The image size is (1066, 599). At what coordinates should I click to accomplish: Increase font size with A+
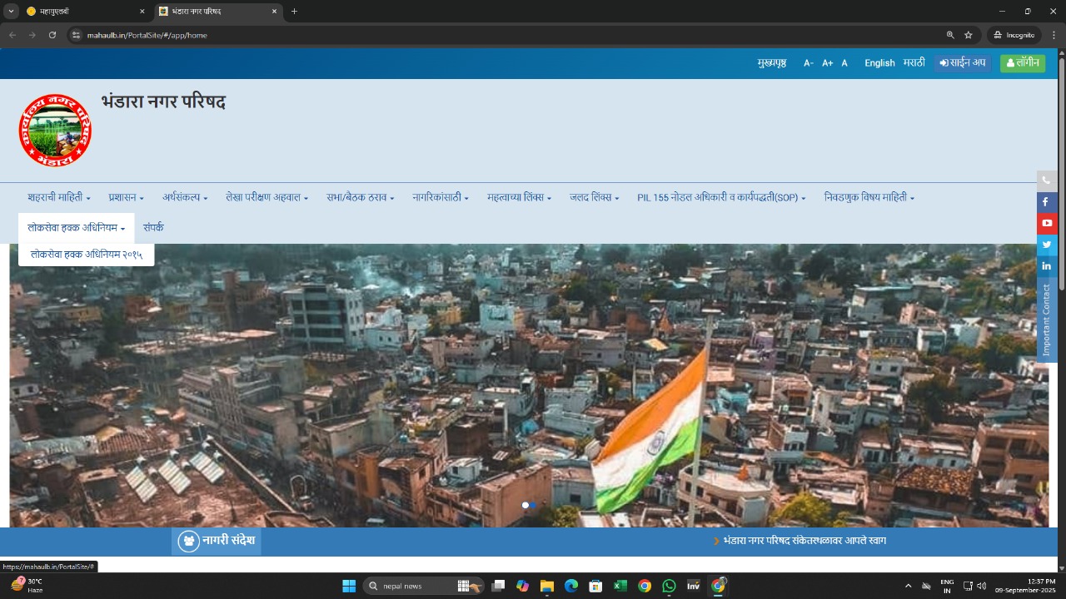(827, 63)
